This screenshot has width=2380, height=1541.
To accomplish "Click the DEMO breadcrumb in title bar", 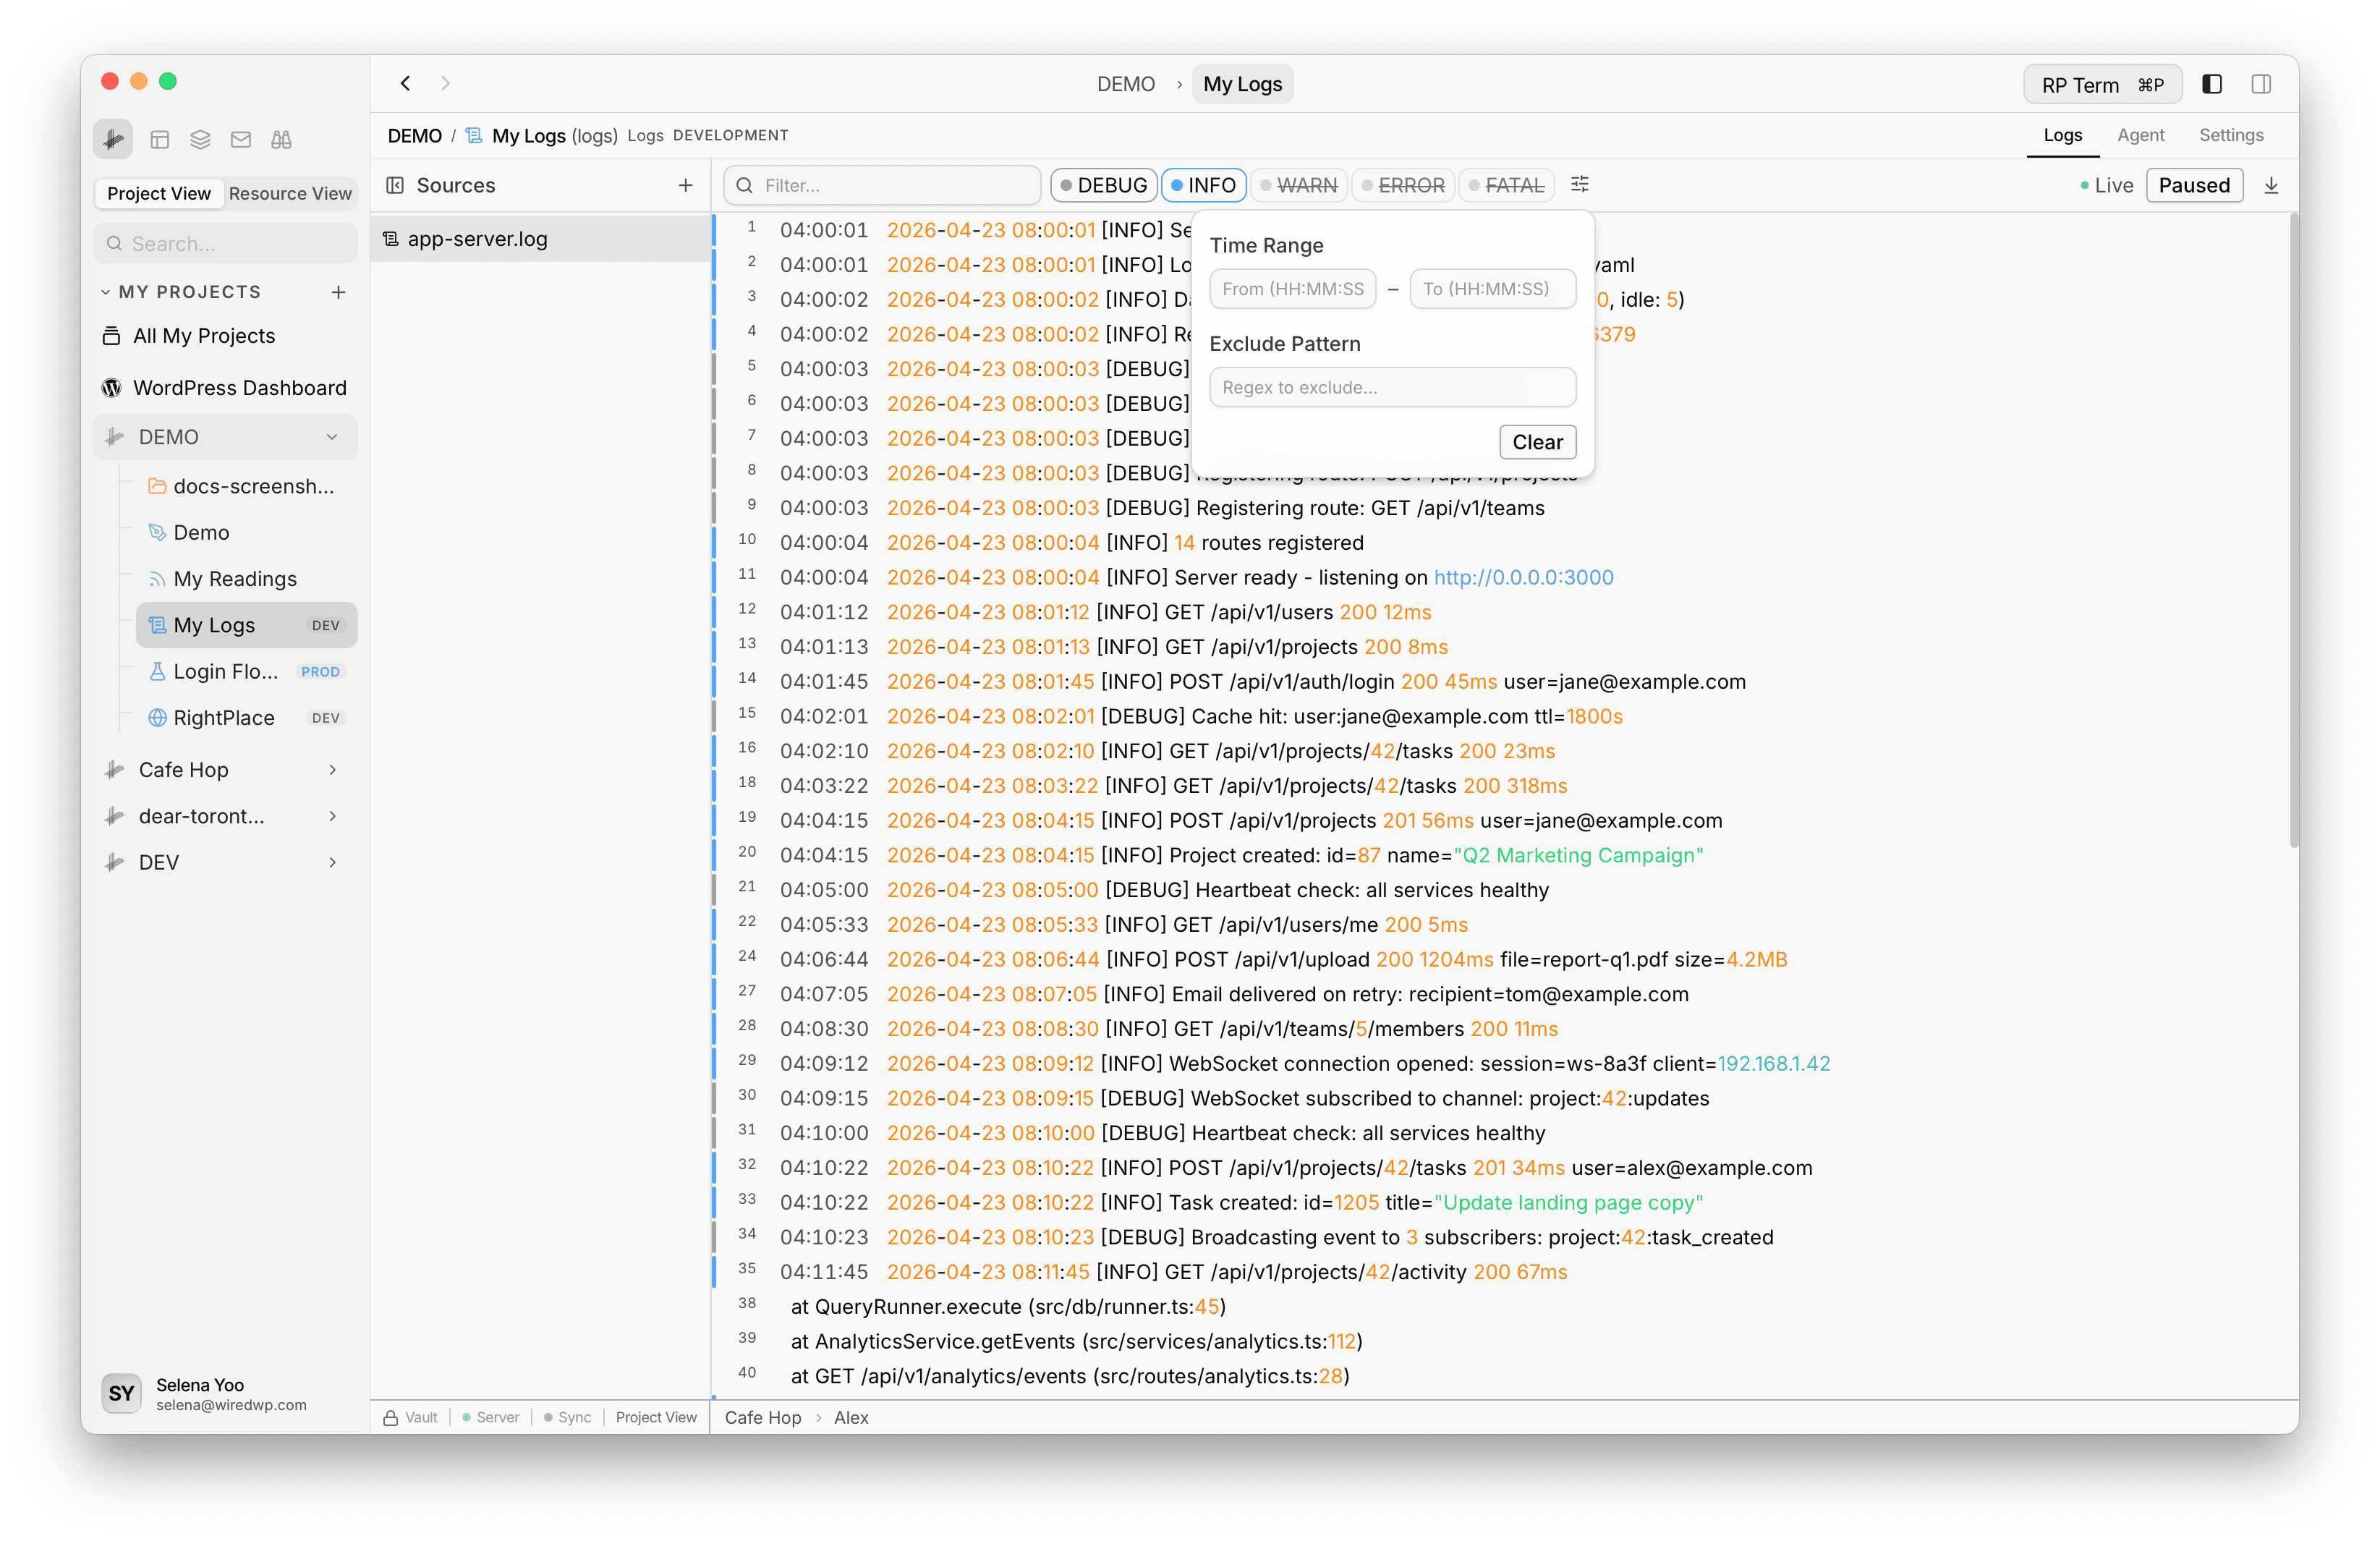I will tap(1125, 84).
